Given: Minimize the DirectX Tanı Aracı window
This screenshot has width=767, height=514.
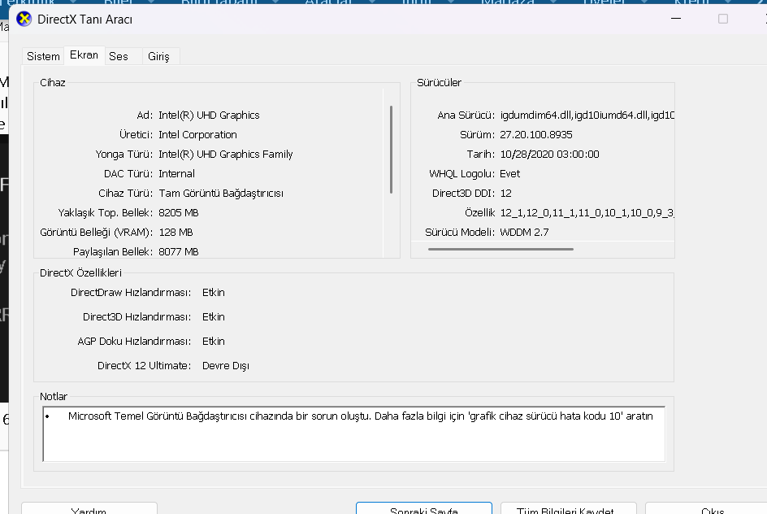Looking at the screenshot, I should point(676,19).
